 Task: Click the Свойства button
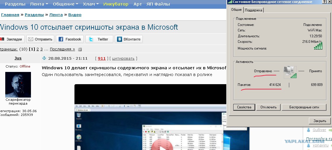click(244, 107)
